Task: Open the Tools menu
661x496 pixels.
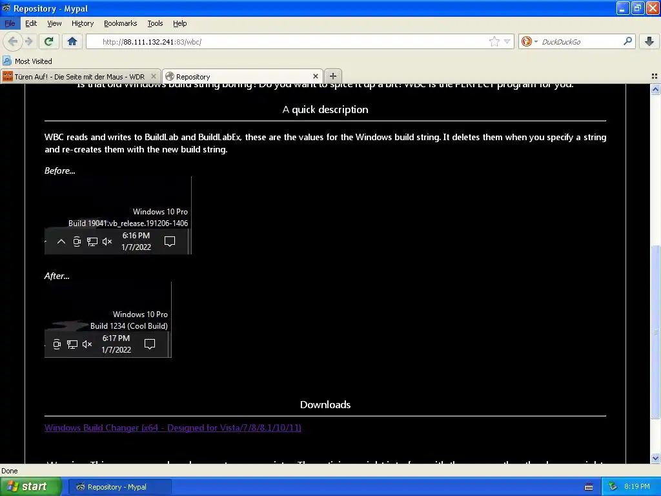Action: 155,23
